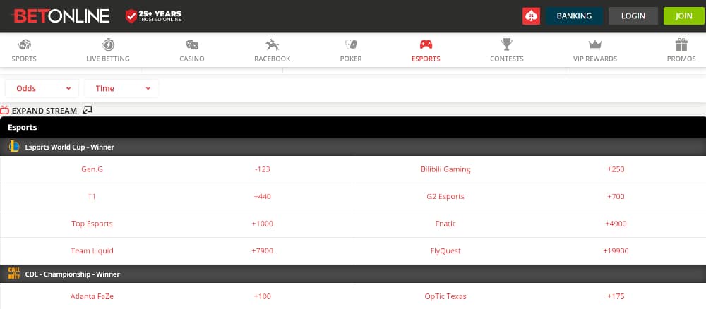Click the Promos gift box icon
This screenshot has height=309, width=706.
pyautogui.click(x=681, y=44)
